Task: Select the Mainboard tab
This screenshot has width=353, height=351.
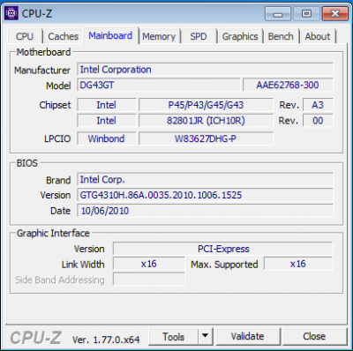Action: click(x=110, y=36)
